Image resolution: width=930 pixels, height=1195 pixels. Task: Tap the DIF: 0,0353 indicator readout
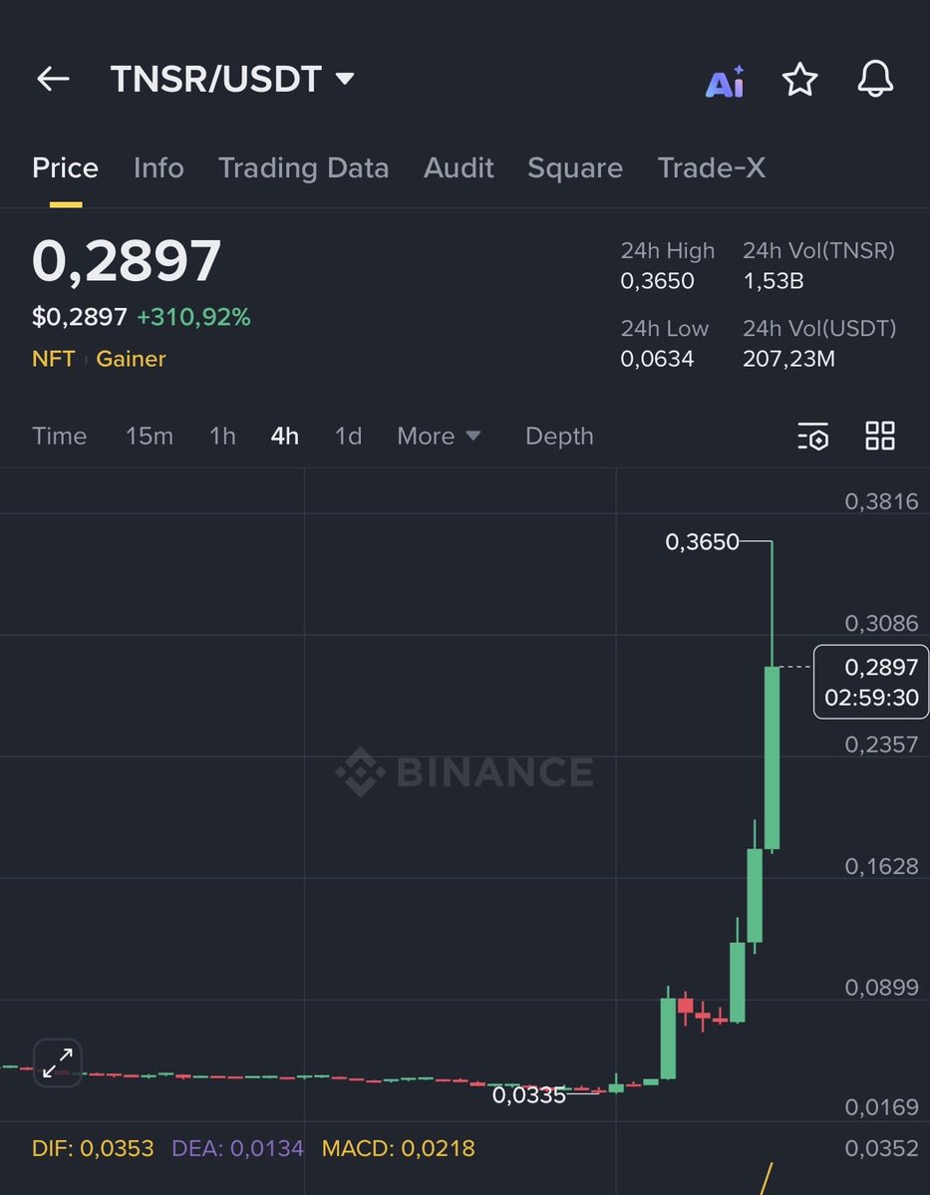click(x=93, y=1148)
